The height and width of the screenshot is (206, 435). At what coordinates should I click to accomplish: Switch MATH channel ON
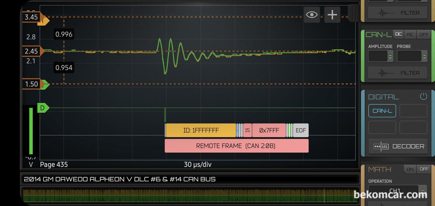410,169
